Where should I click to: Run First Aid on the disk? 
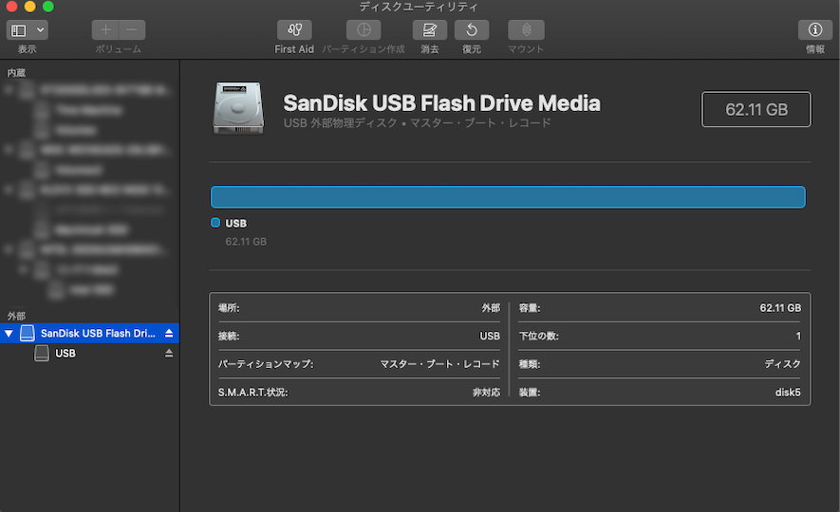tap(294, 30)
